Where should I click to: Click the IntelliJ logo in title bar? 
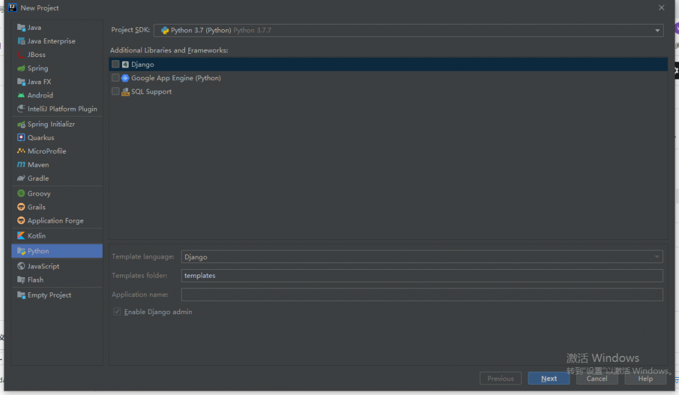(x=12, y=8)
